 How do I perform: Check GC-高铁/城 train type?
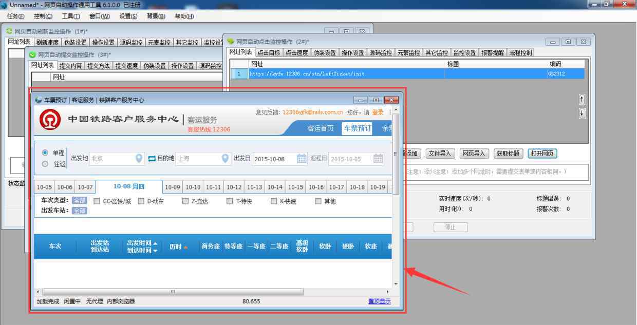pyautogui.click(x=97, y=201)
